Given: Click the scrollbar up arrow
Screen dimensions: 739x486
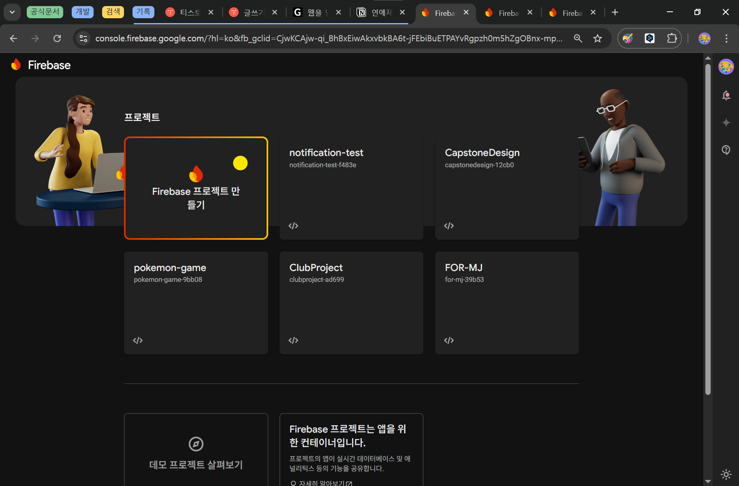Looking at the screenshot, I should pos(708,58).
